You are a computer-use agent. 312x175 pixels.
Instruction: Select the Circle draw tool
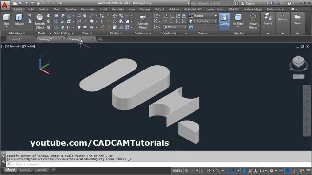[92, 21]
